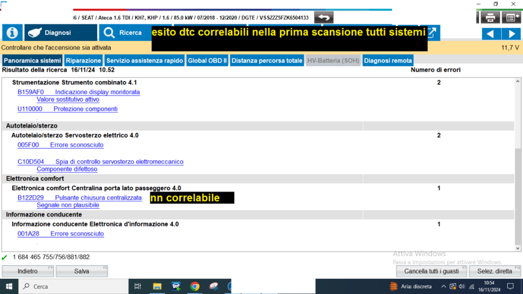Open the info icon button
The image size is (523, 294).
[12, 33]
